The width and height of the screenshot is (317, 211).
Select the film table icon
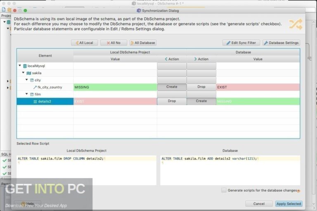pos(32,94)
